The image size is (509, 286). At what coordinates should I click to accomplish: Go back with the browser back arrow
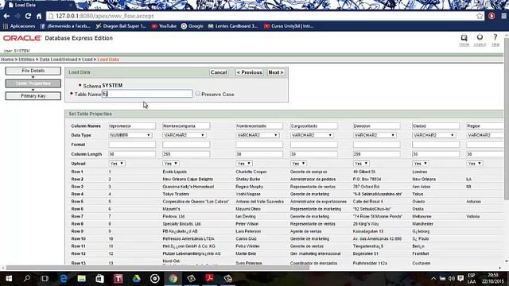point(6,16)
